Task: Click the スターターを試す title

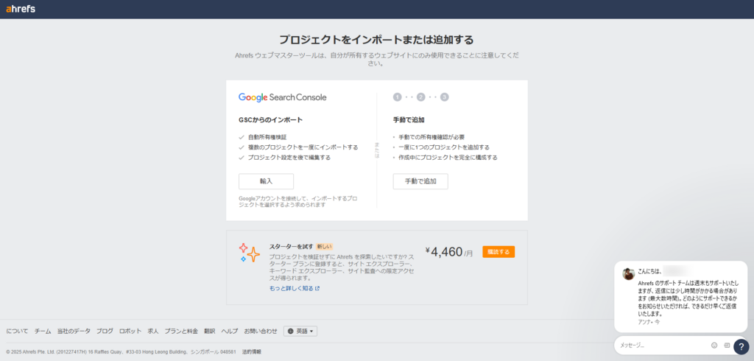Action: pyautogui.click(x=291, y=247)
